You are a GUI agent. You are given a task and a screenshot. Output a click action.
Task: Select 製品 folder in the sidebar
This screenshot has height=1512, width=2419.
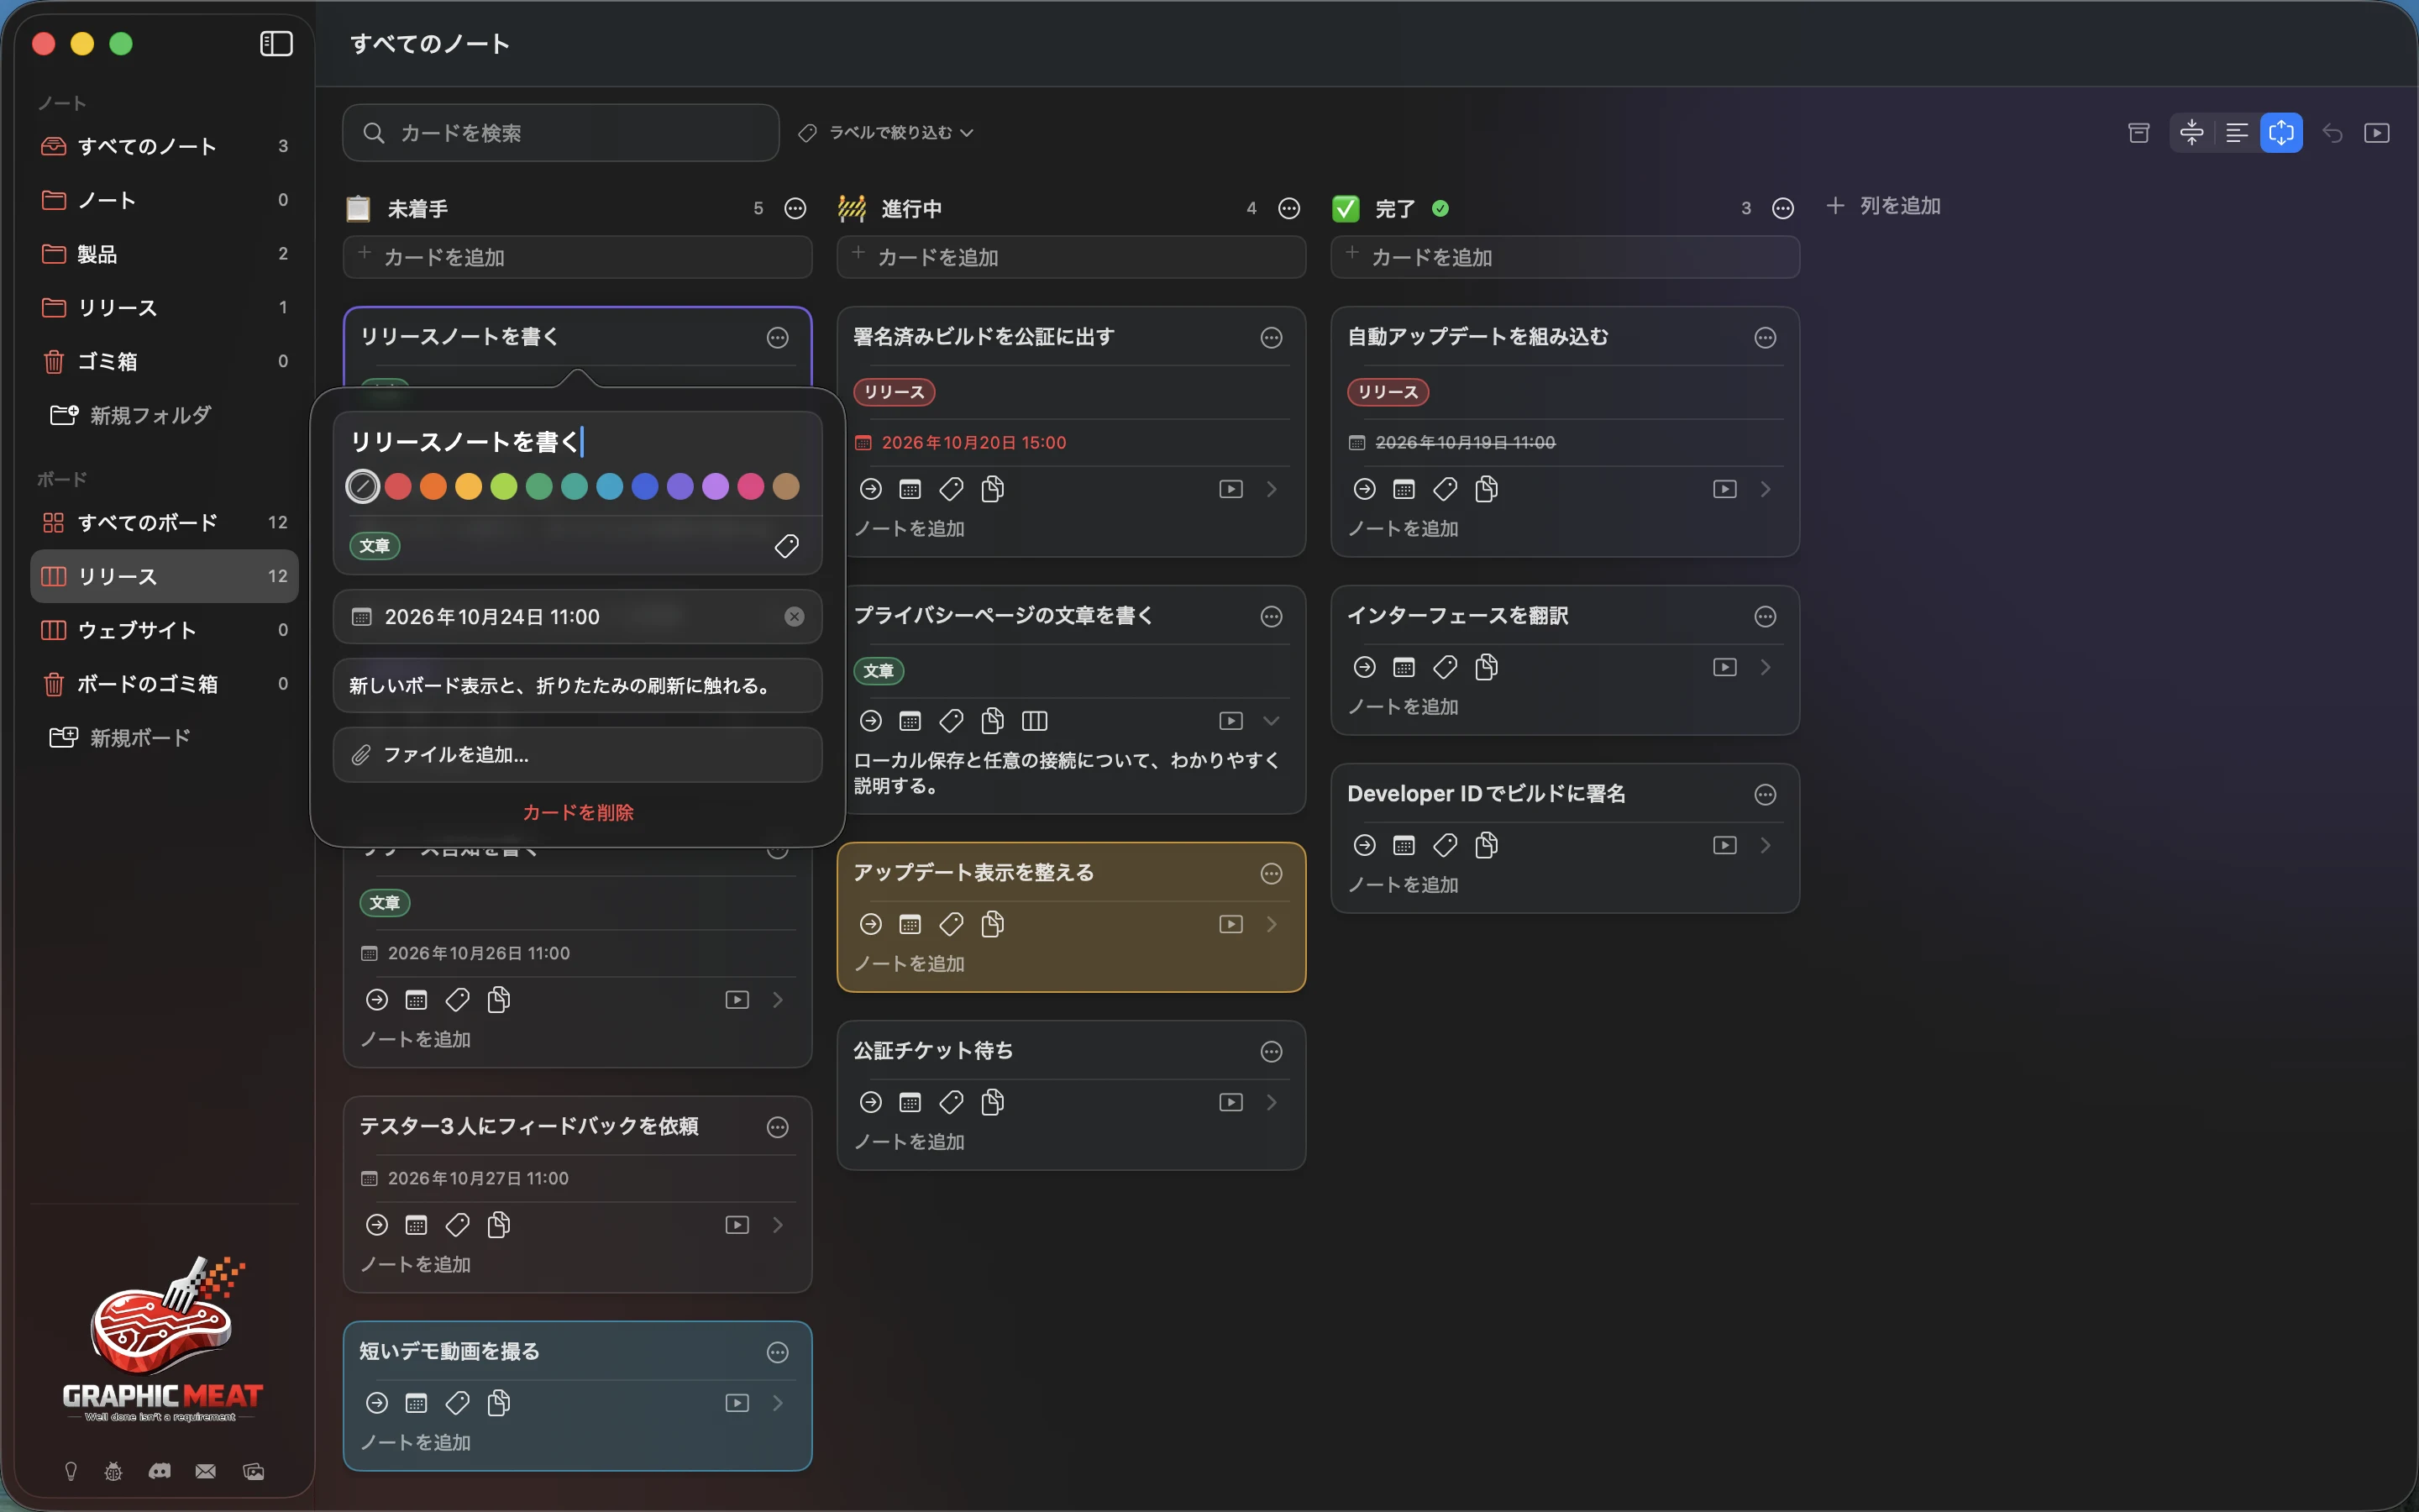(165, 254)
